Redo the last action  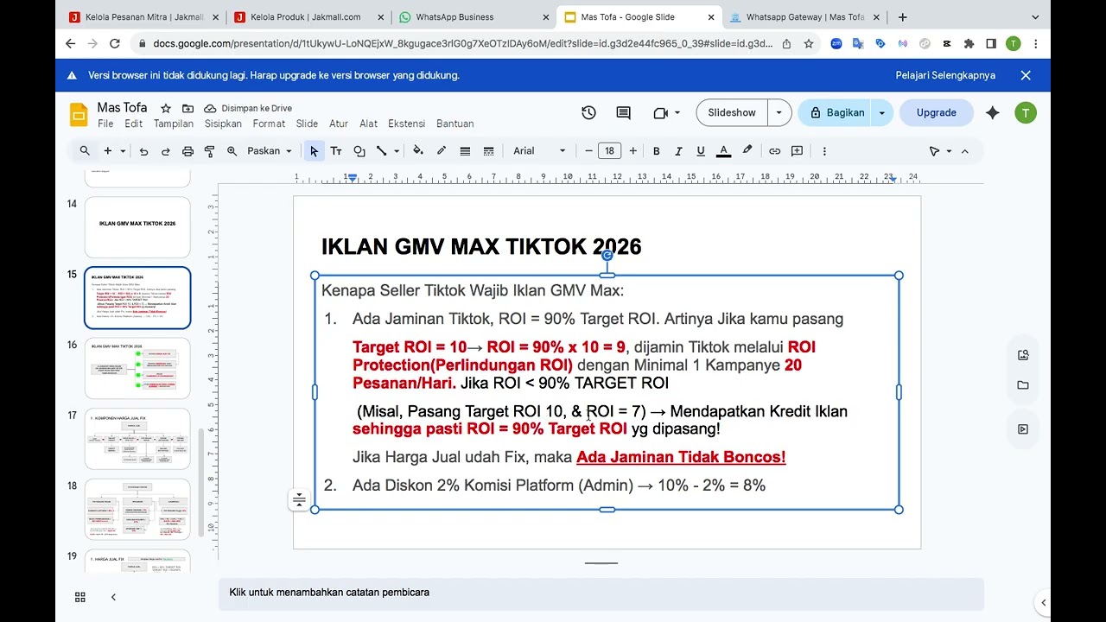coord(165,151)
